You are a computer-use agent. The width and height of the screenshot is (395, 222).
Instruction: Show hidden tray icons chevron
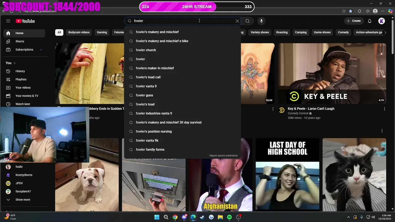(348, 217)
